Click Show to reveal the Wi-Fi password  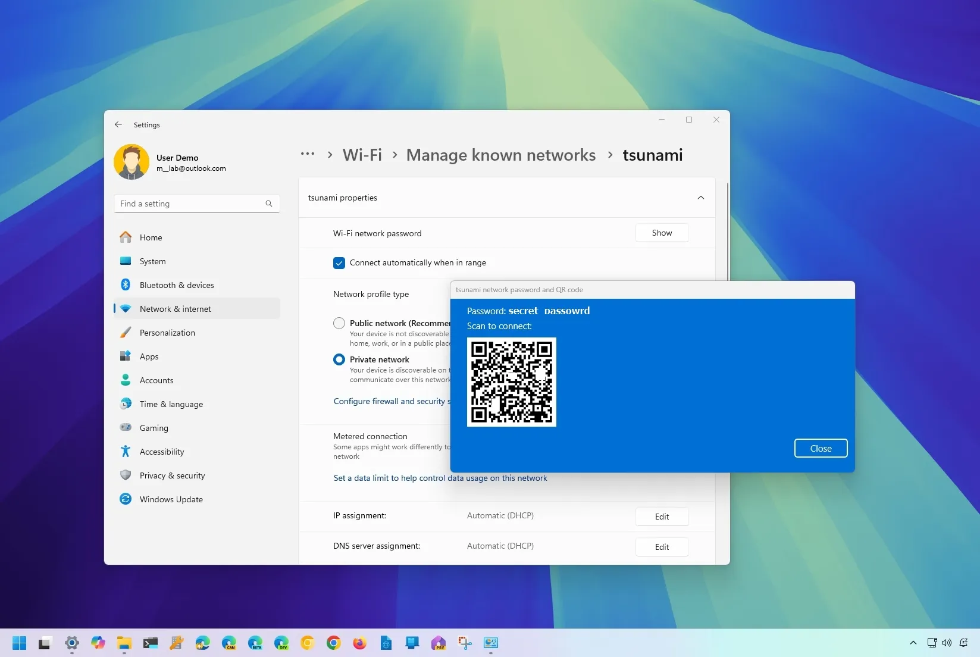coord(662,233)
